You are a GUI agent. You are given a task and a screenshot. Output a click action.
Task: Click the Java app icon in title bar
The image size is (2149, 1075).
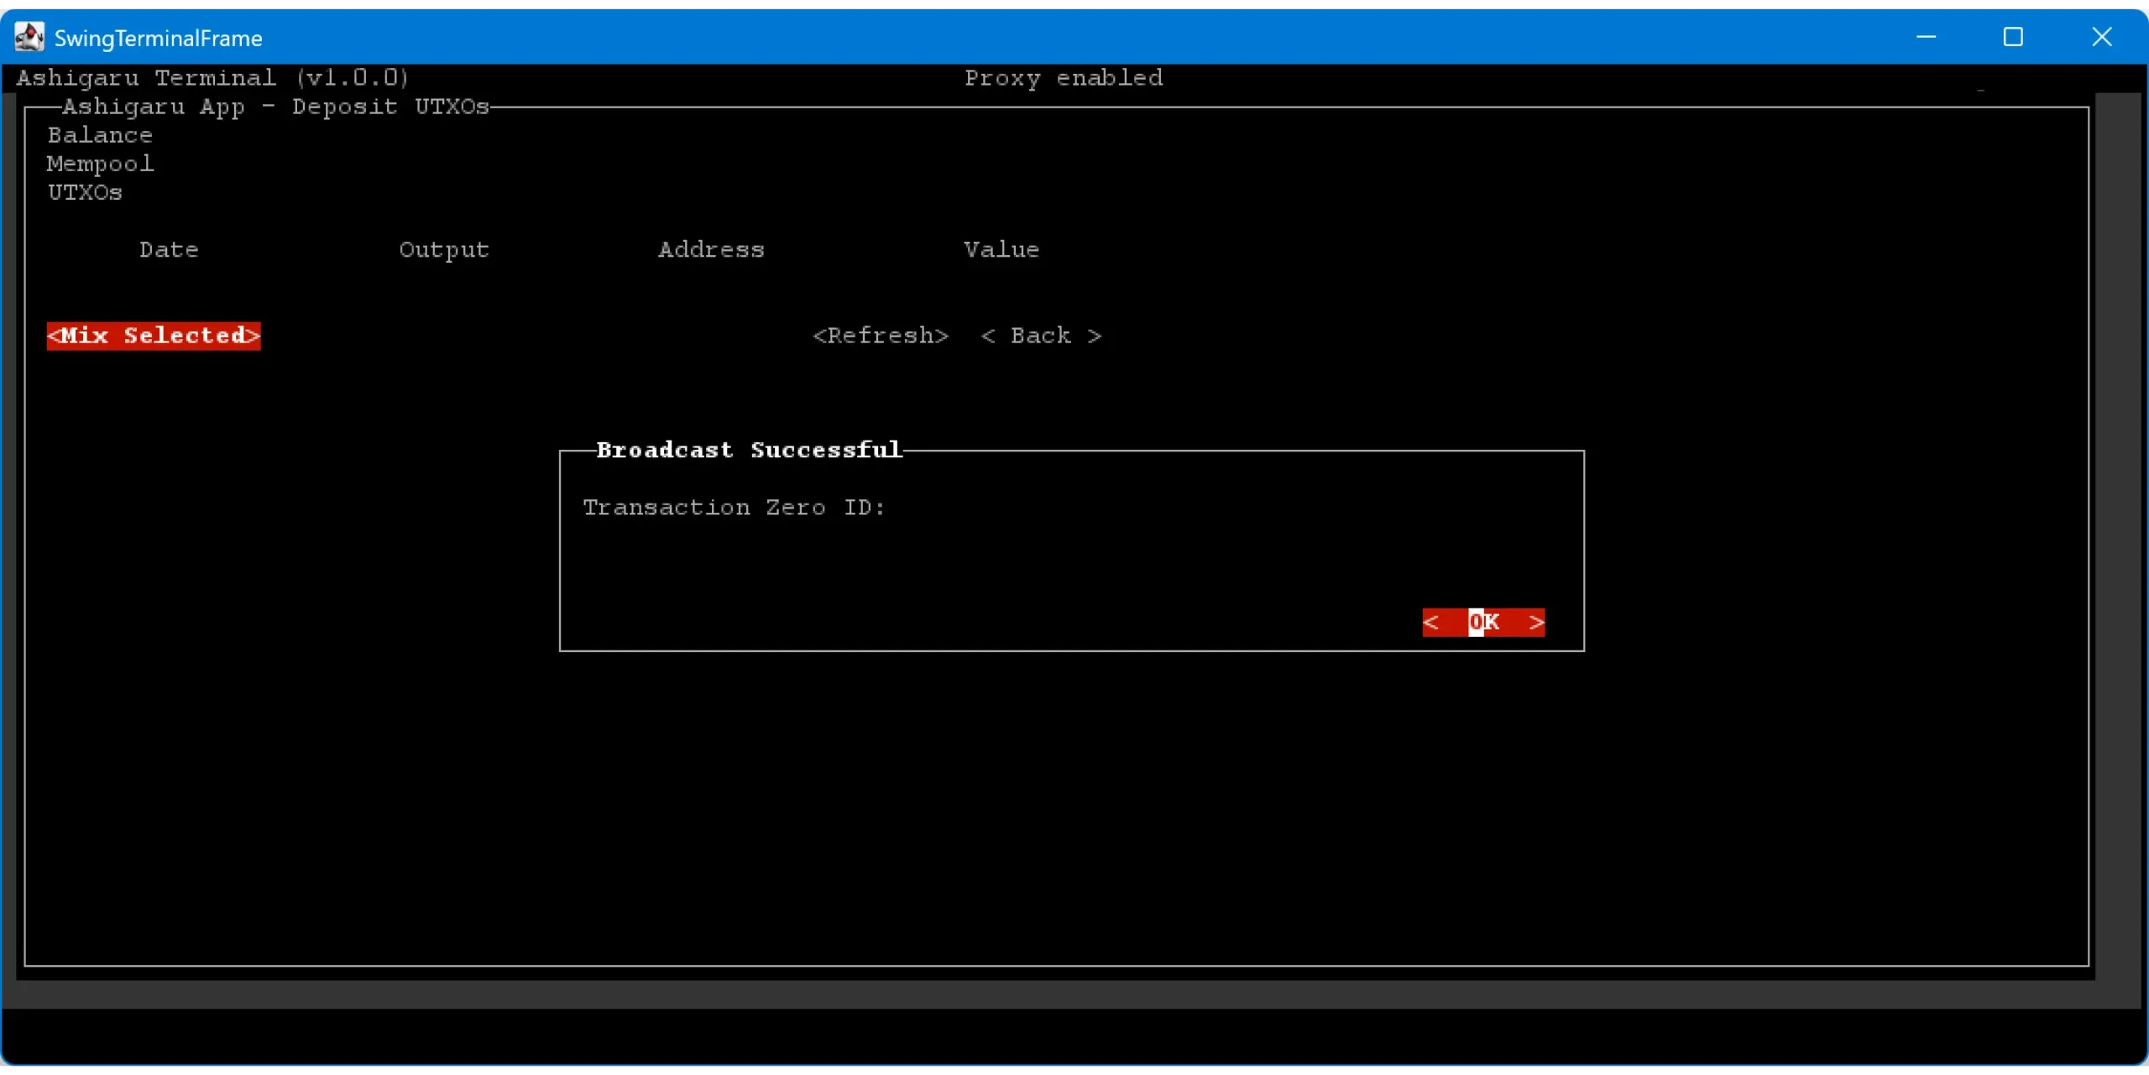(29, 37)
